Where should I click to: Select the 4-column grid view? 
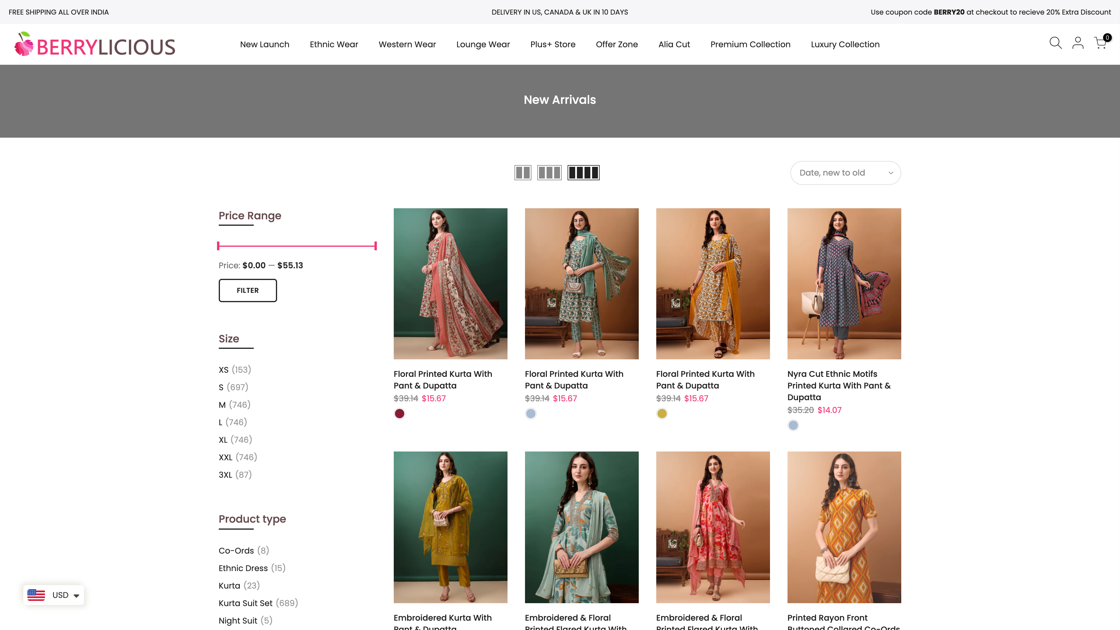583,172
